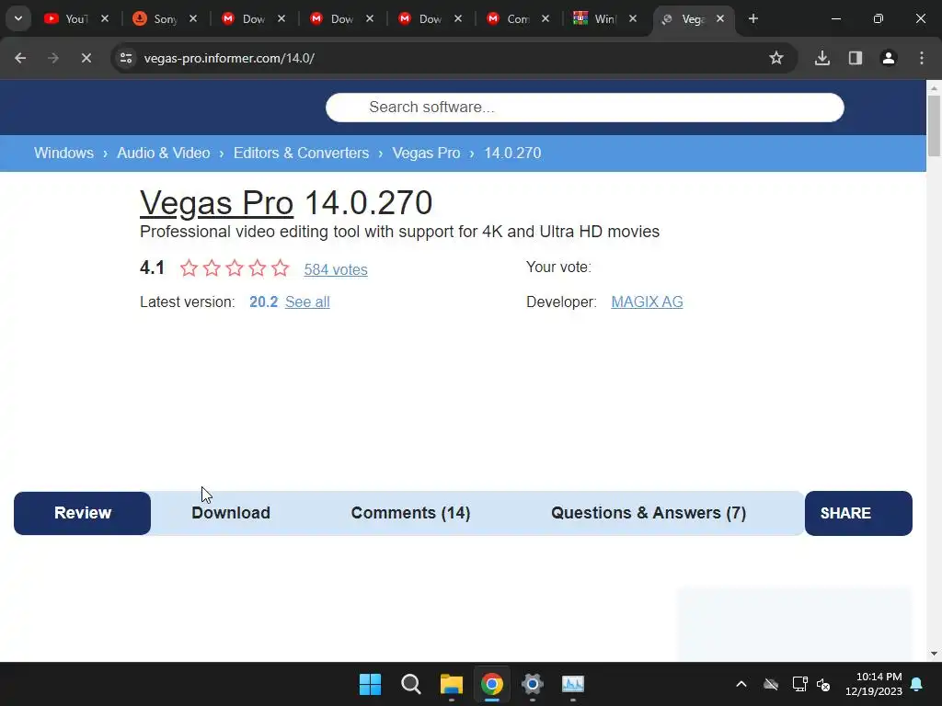Click the SHARE button
This screenshot has width=942, height=706.
click(x=858, y=513)
